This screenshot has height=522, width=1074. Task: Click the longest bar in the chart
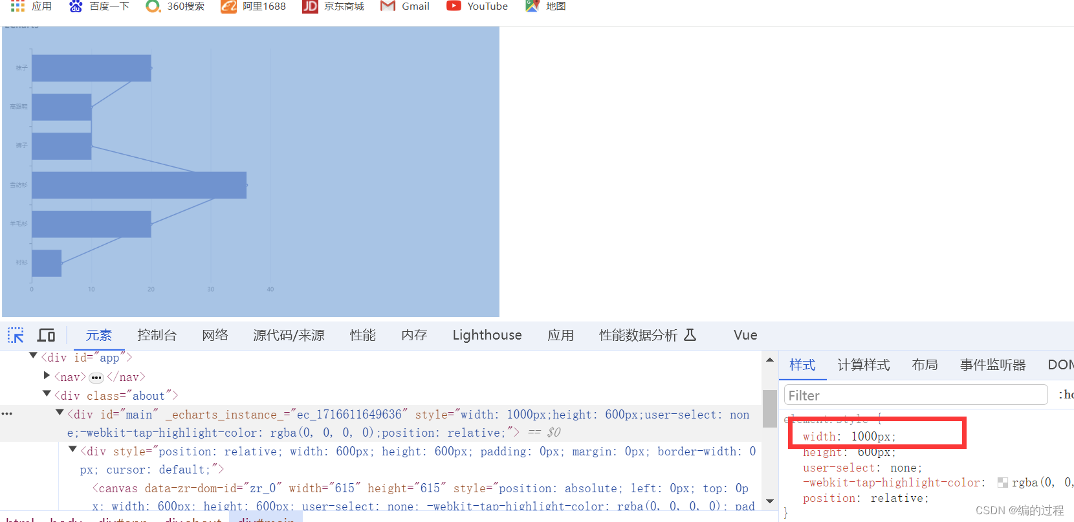tap(139, 185)
